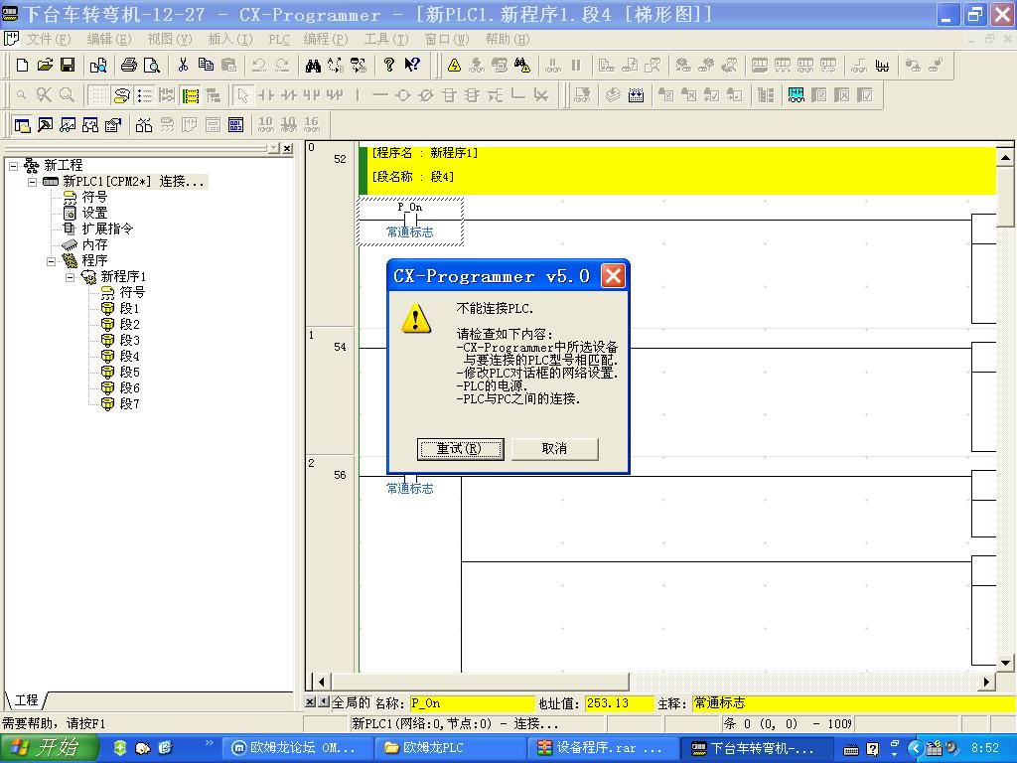Click the Print icon
The width and height of the screenshot is (1017, 763).
point(129,65)
